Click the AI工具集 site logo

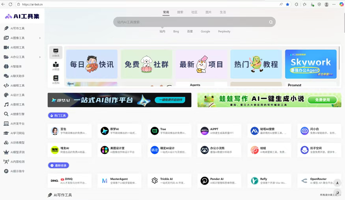pyautogui.click(x=22, y=16)
